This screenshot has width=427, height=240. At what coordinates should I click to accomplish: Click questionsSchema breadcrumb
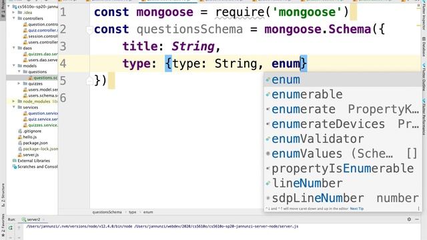click(107, 212)
